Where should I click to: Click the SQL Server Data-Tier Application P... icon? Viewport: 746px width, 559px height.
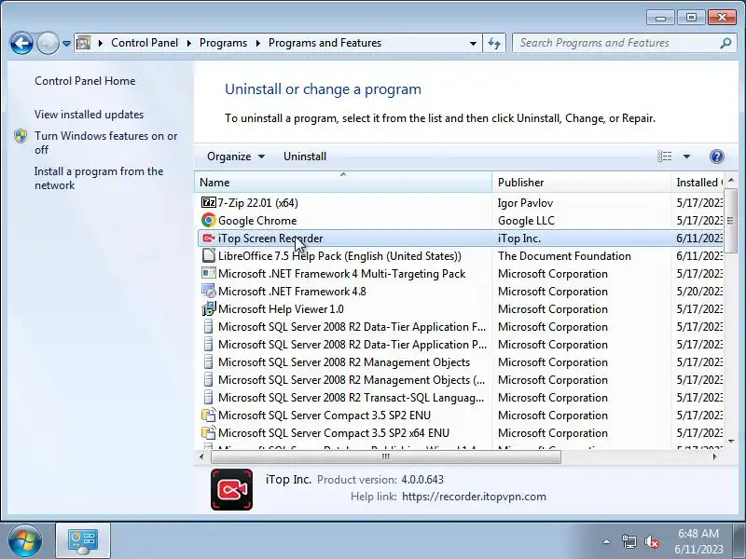coord(208,344)
